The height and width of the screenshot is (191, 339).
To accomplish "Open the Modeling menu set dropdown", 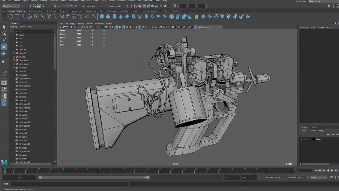I will pyautogui.click(x=11, y=6).
